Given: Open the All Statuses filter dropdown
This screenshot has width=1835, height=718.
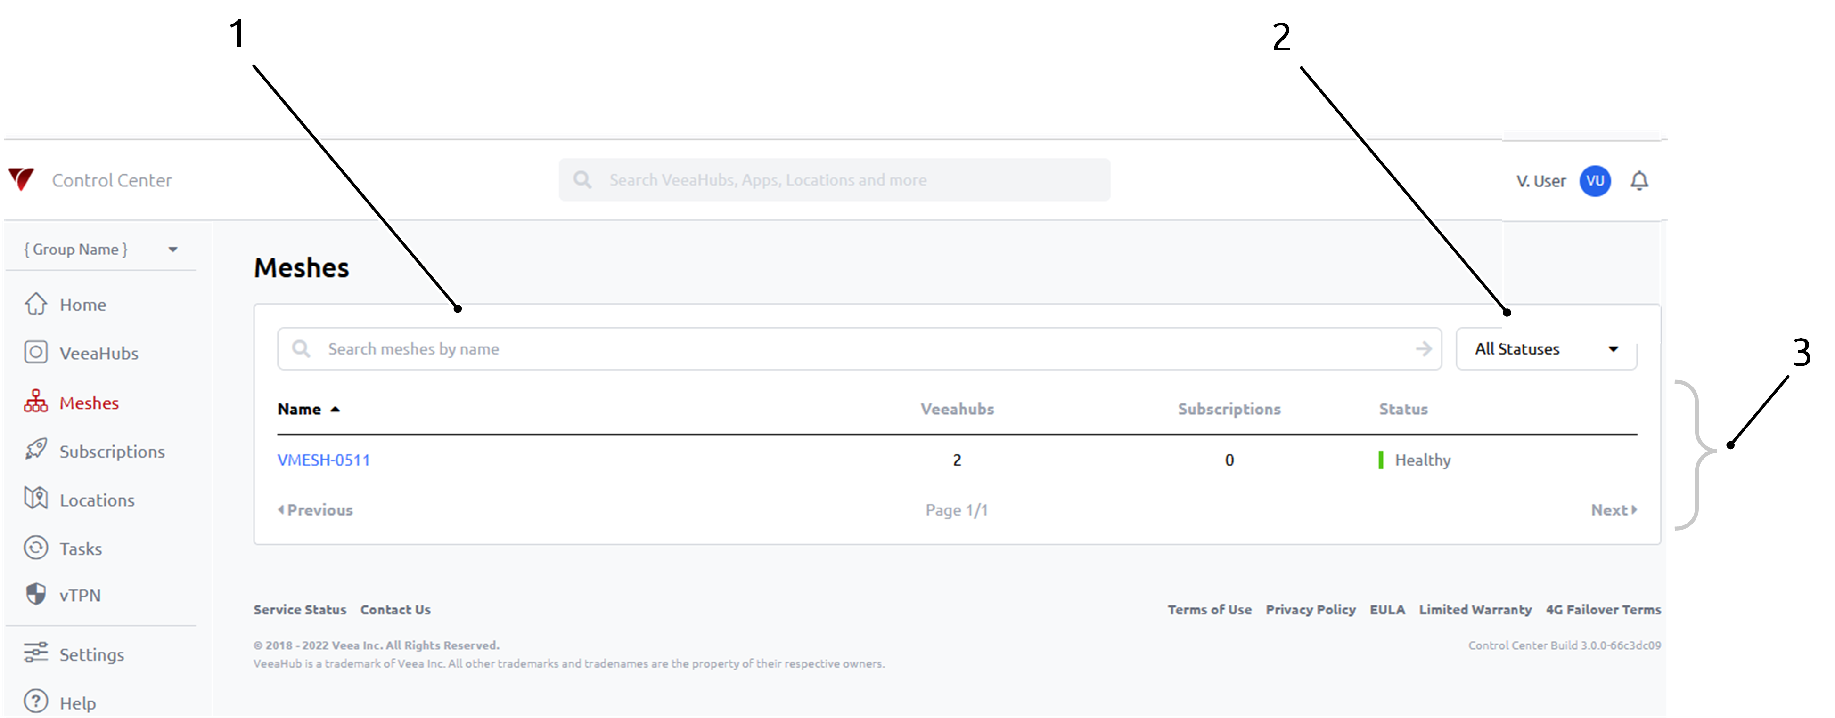Looking at the screenshot, I should pyautogui.click(x=1546, y=349).
